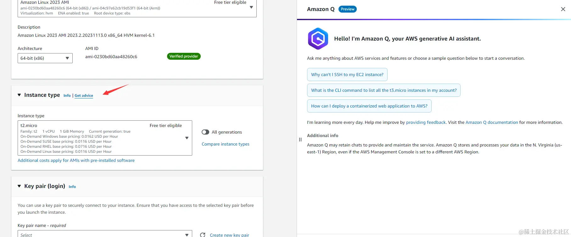The width and height of the screenshot is (571, 237).
Task: Click the Verified provider badge
Action: coord(184,56)
